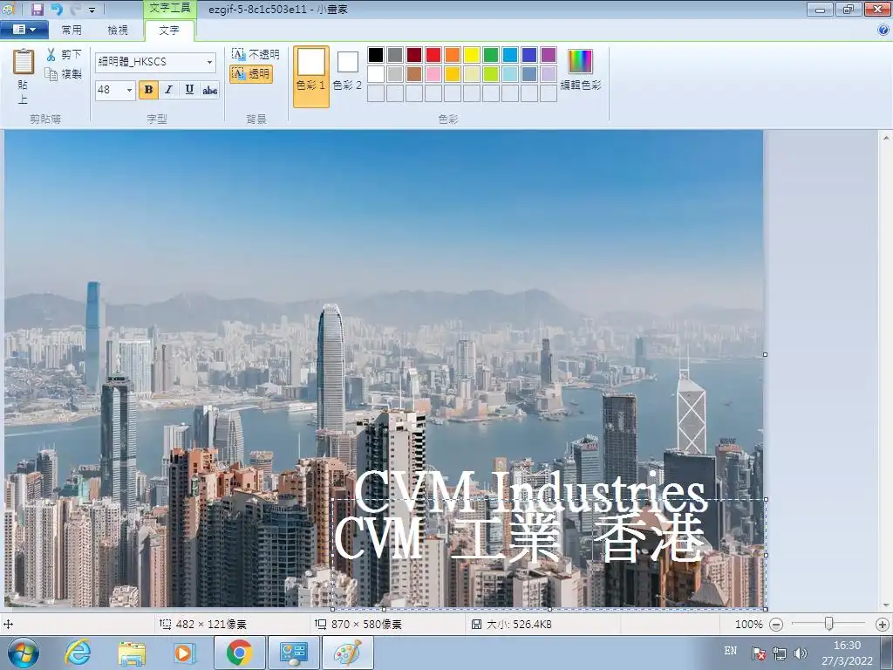Open the font size 48 dropdown
The height and width of the screenshot is (670, 893).
[x=129, y=90]
